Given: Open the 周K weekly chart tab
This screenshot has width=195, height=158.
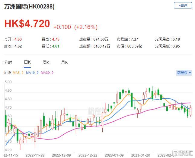Looking at the screenshot, I should 46,62.
